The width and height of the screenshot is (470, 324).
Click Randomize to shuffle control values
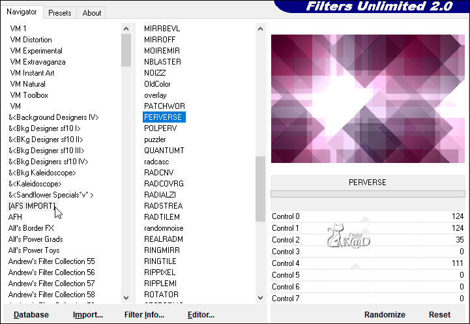point(385,315)
